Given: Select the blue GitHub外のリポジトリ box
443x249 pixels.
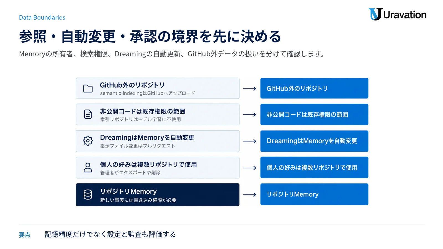Looking at the screenshot, I should click(x=314, y=88).
